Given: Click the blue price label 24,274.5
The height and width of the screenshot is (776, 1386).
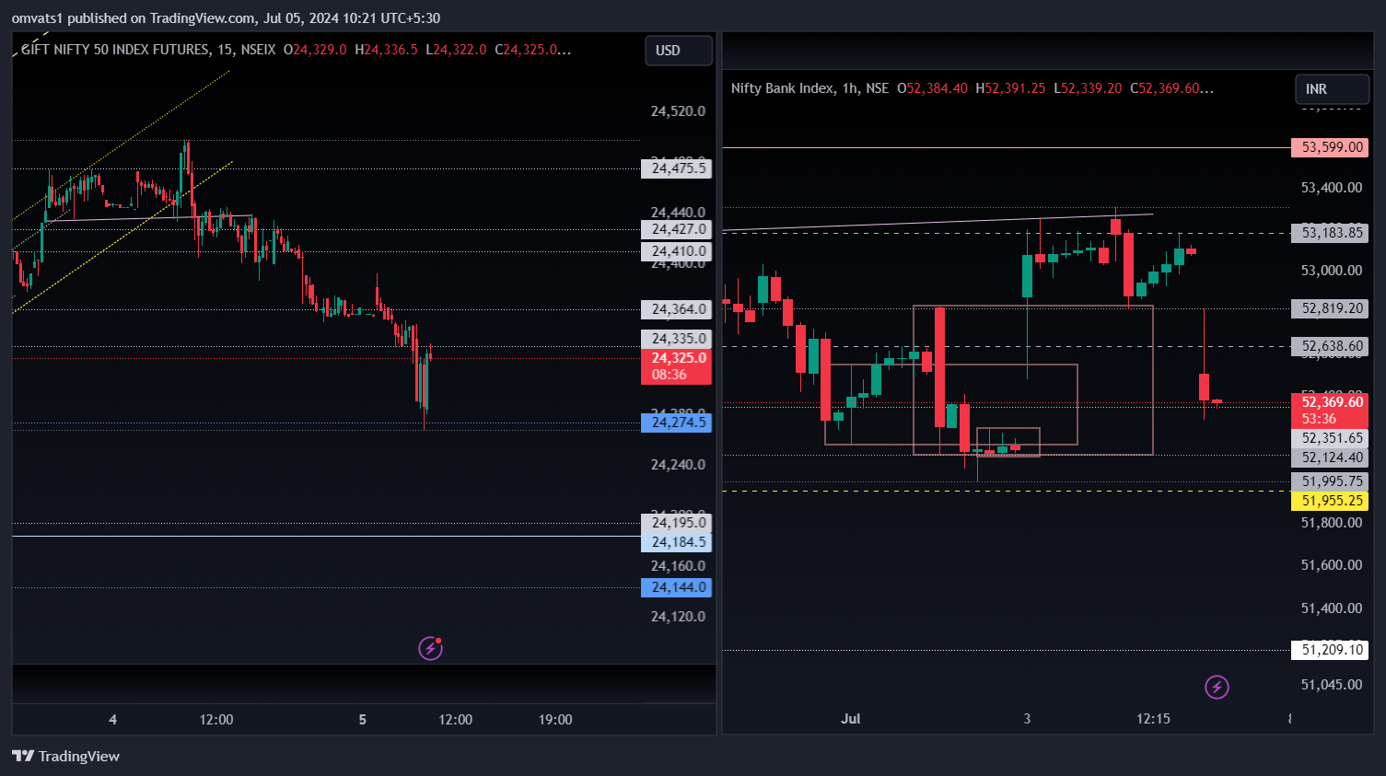Looking at the screenshot, I should click(x=676, y=423).
